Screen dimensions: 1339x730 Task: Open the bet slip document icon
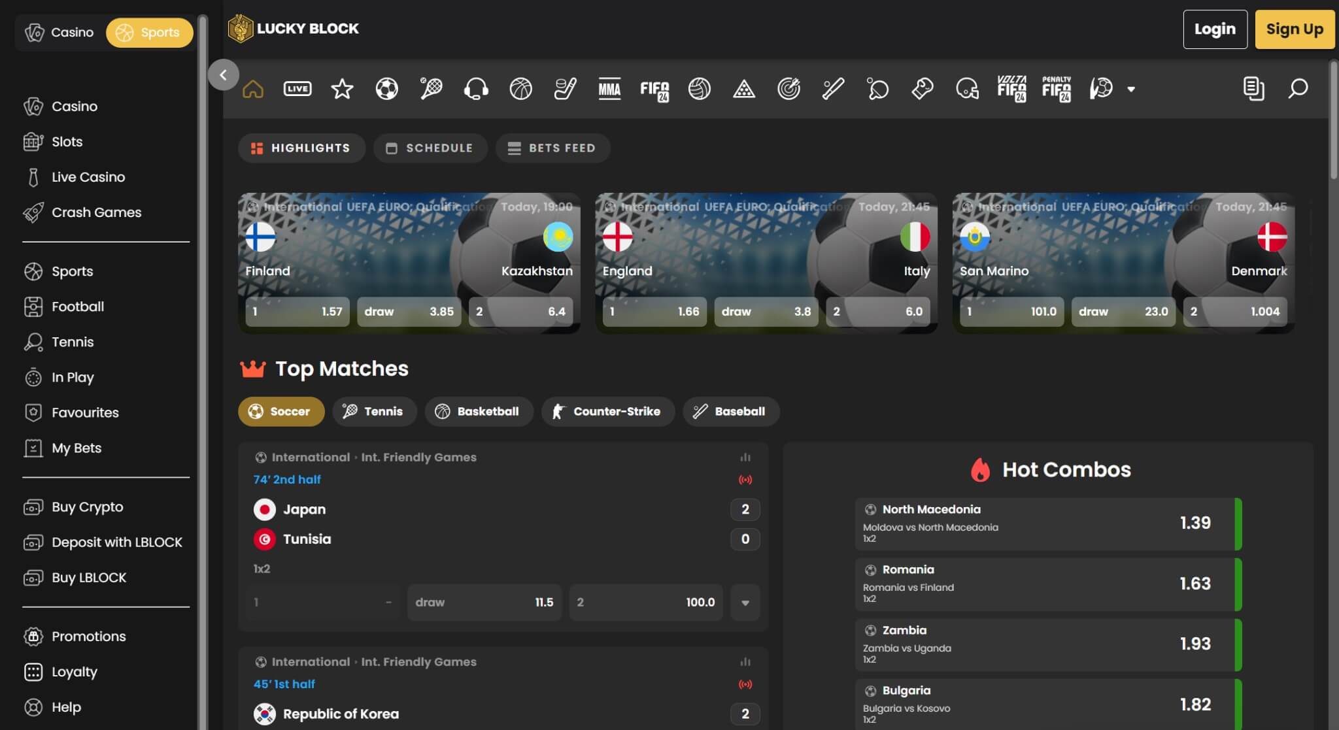pos(1253,88)
